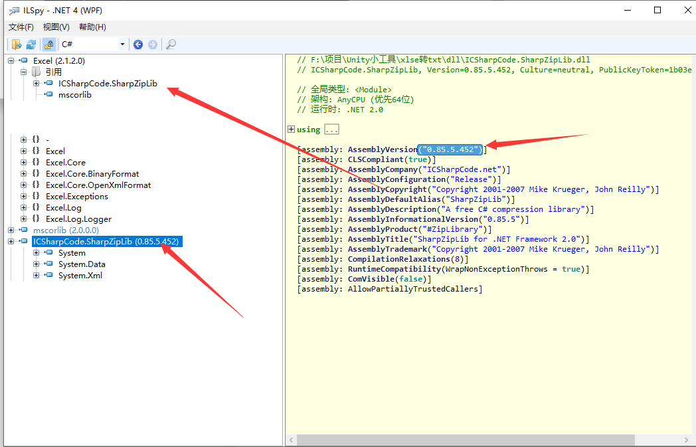Viewport: 696px width, 447px height.
Task: Open the 视图(V) menu
Action: click(56, 27)
